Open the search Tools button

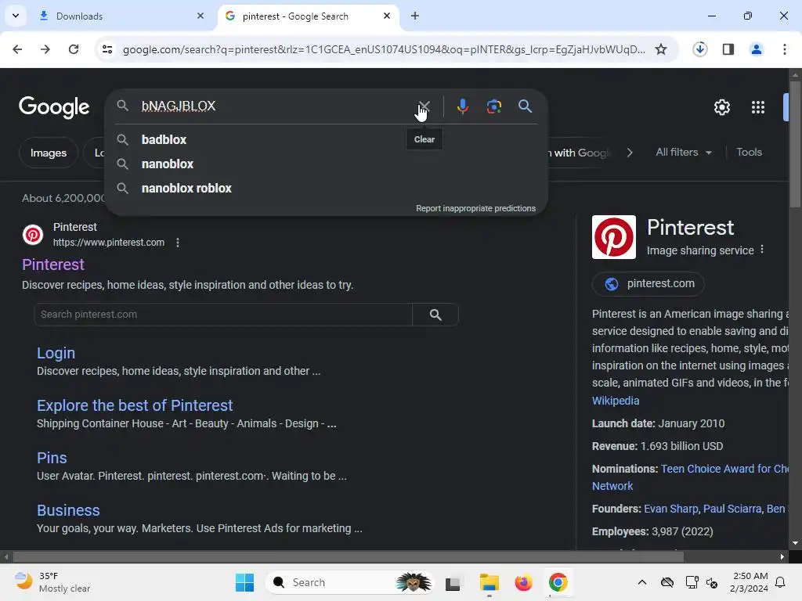point(749,153)
